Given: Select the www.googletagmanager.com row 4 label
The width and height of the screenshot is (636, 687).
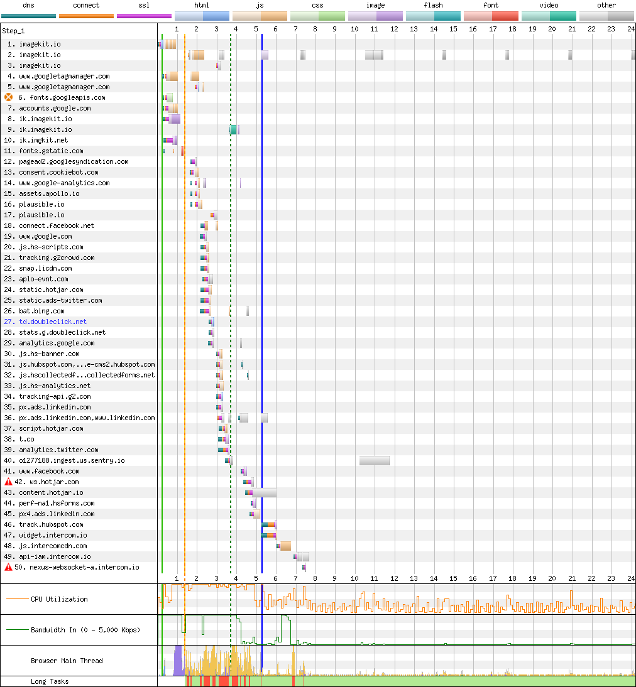Looking at the screenshot, I should point(63,76).
